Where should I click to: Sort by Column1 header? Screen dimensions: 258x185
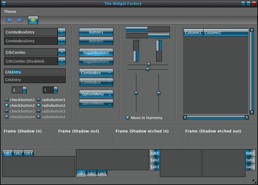click(193, 33)
